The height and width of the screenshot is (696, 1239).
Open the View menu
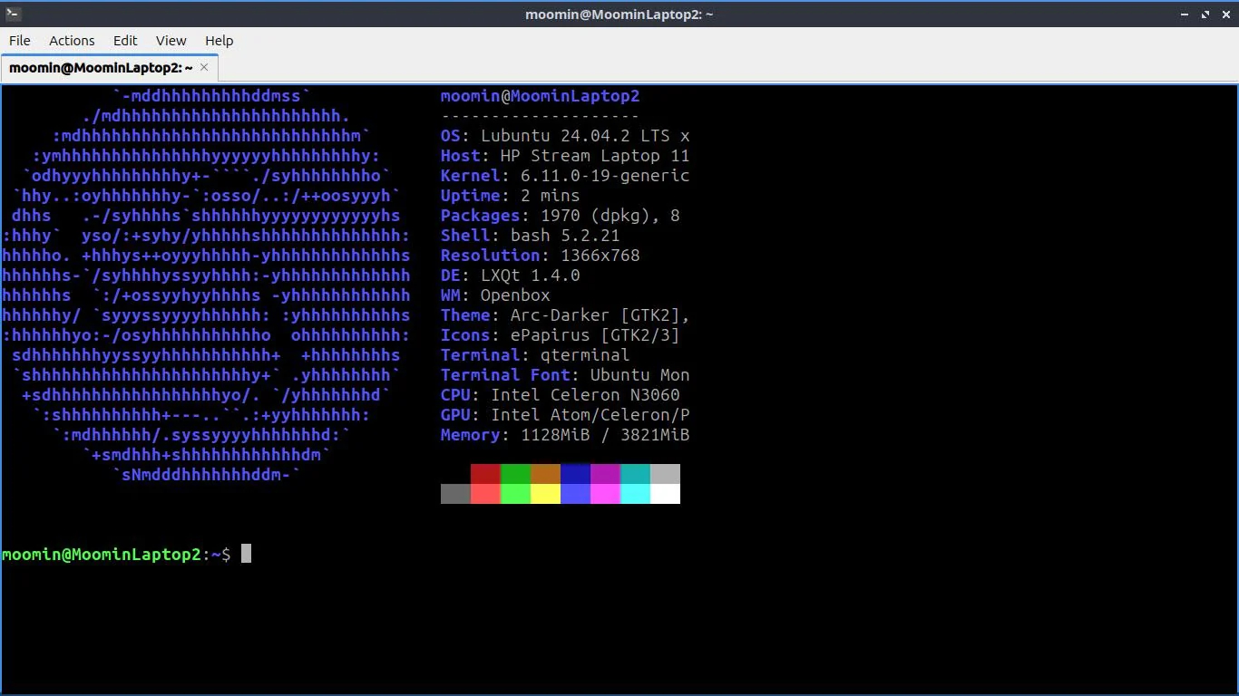(x=171, y=41)
